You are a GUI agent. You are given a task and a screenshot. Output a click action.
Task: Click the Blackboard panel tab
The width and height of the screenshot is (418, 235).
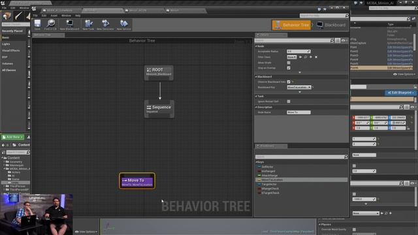pos(271,146)
